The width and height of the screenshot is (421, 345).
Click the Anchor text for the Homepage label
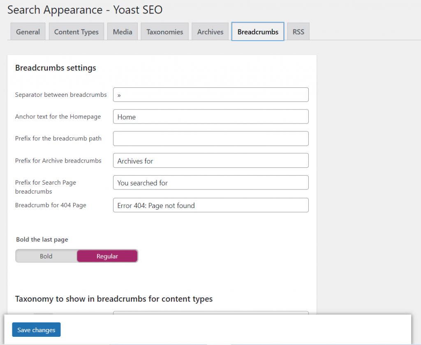point(58,117)
